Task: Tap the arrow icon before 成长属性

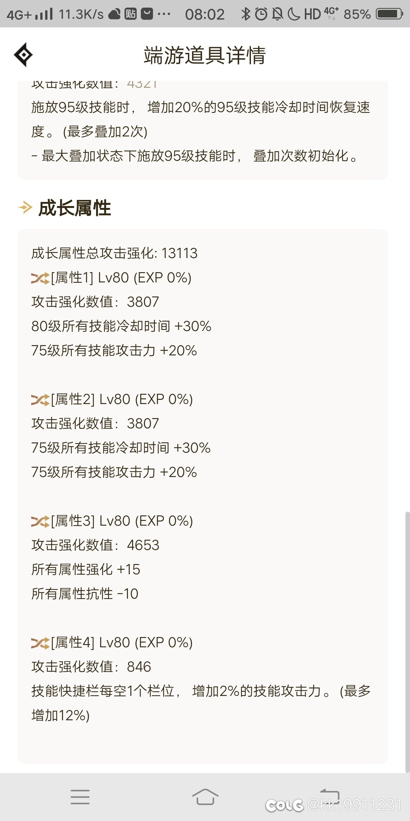Action: [25, 208]
